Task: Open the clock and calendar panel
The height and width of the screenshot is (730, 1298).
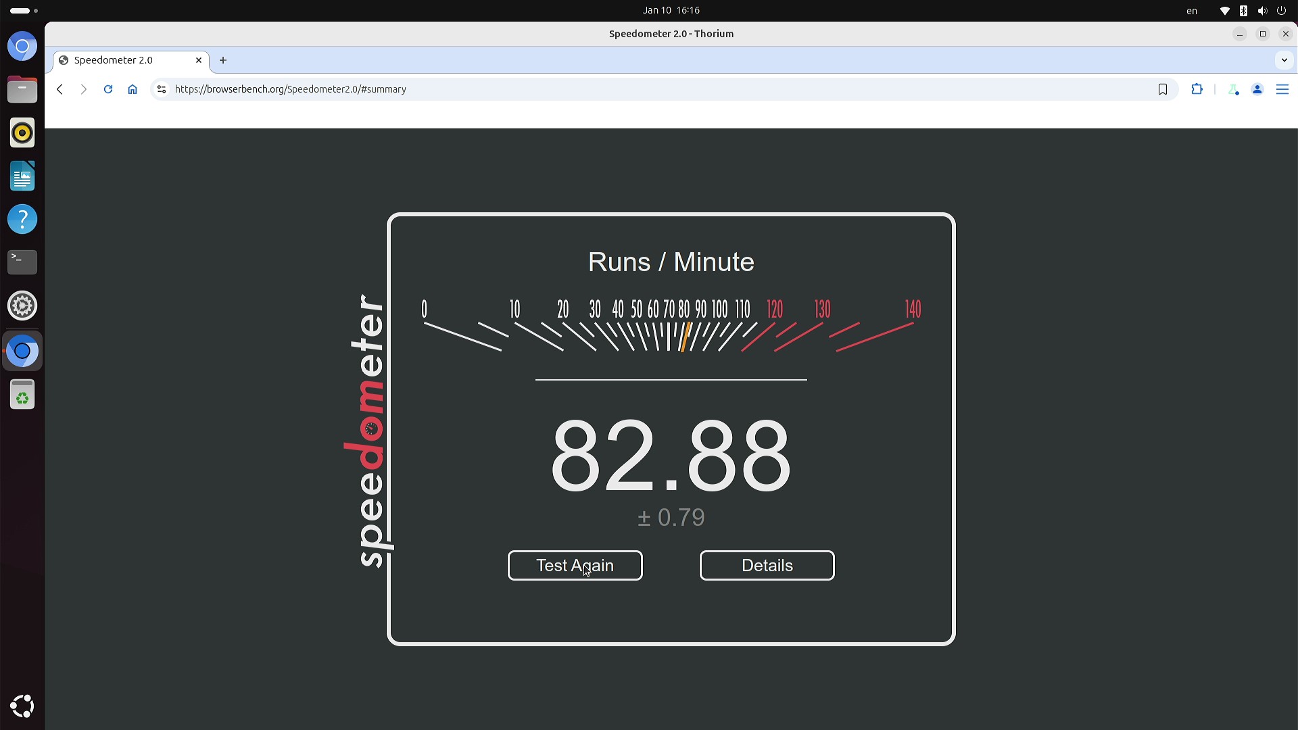Action: 671,10
